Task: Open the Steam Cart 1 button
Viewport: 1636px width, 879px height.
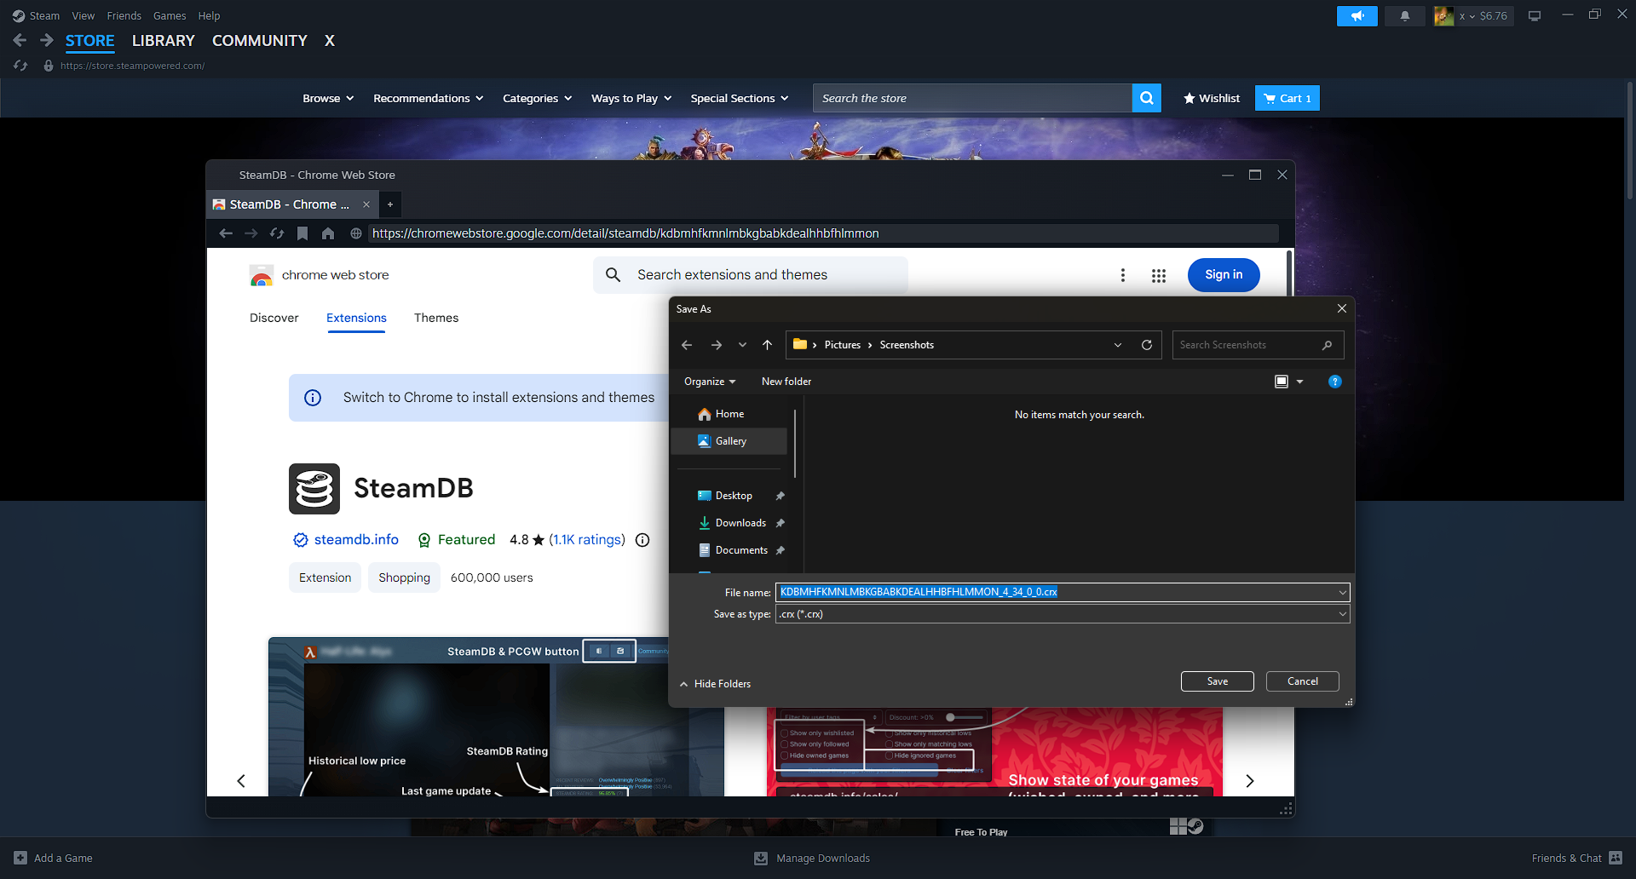Action: (x=1287, y=98)
